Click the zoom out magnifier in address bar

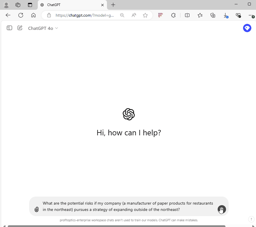pyautogui.click(x=122, y=15)
